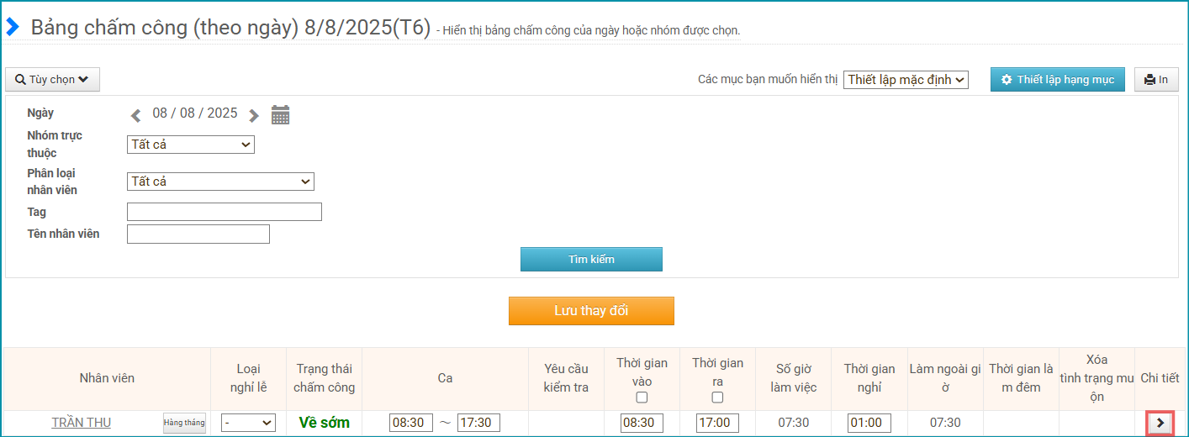1189x437 pixels.
Task: Open Thiết lập hạng mục settings
Action: point(1057,80)
